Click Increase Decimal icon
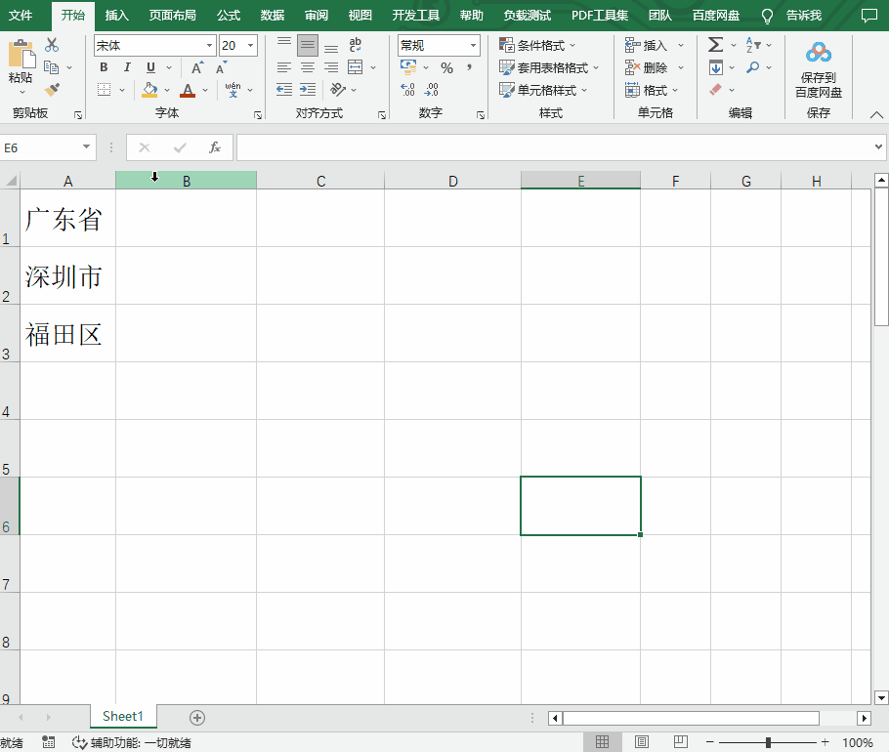The image size is (889, 752). tap(407, 90)
